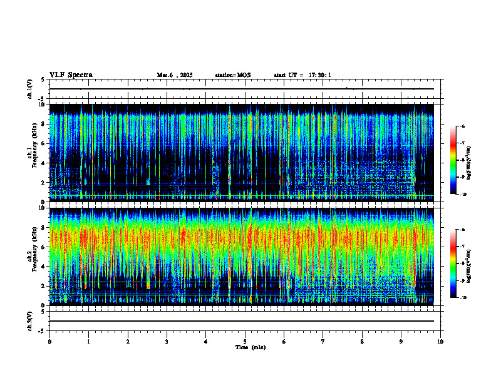Click time axis tick label "6"
Image resolution: width=496 pixels, height=383 pixels.
pyautogui.click(x=284, y=342)
